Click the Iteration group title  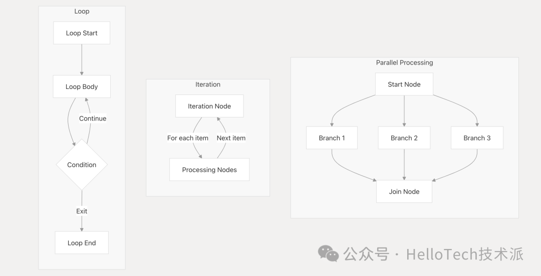click(208, 84)
